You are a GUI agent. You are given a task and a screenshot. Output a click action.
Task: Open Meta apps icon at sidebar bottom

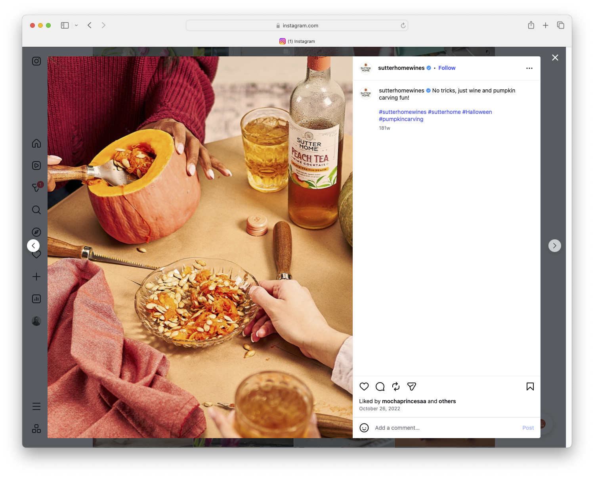(36, 429)
